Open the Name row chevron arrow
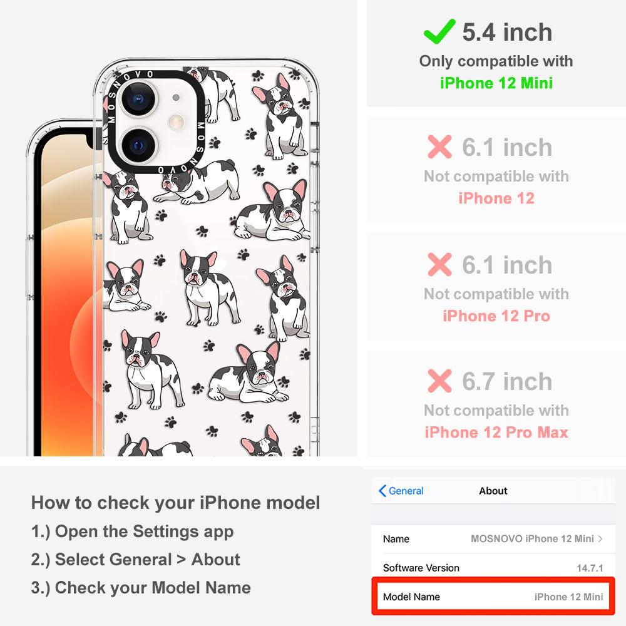The image size is (626, 626). tap(600, 538)
